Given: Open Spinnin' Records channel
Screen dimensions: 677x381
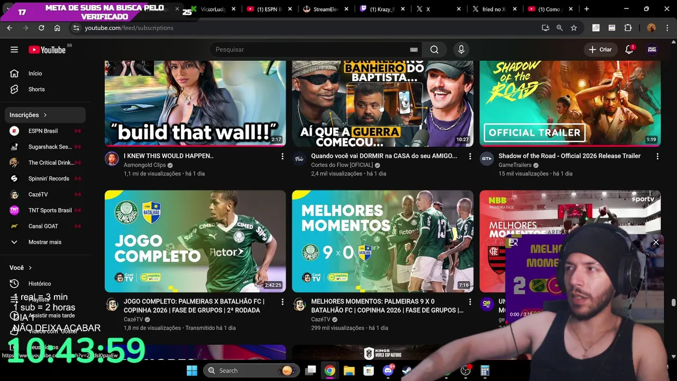Looking at the screenshot, I should [45, 178].
